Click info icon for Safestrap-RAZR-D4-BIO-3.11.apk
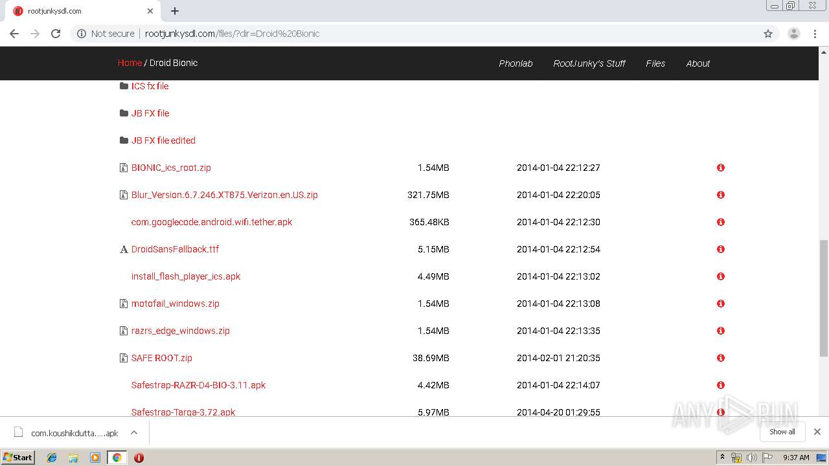This screenshot has height=466, width=829. tap(720, 385)
